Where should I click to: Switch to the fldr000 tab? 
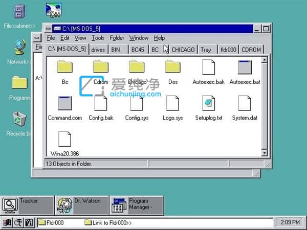click(228, 50)
